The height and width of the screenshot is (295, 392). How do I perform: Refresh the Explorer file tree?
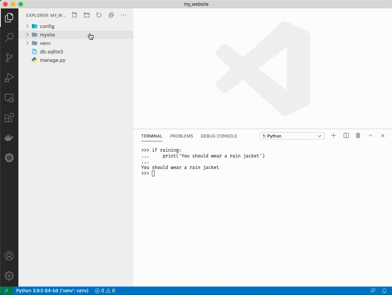click(x=99, y=15)
